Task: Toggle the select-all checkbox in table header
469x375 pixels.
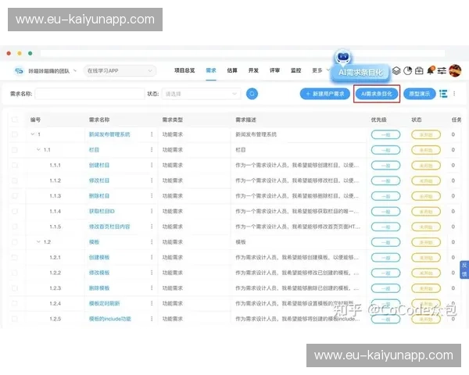Action: pyautogui.click(x=15, y=120)
